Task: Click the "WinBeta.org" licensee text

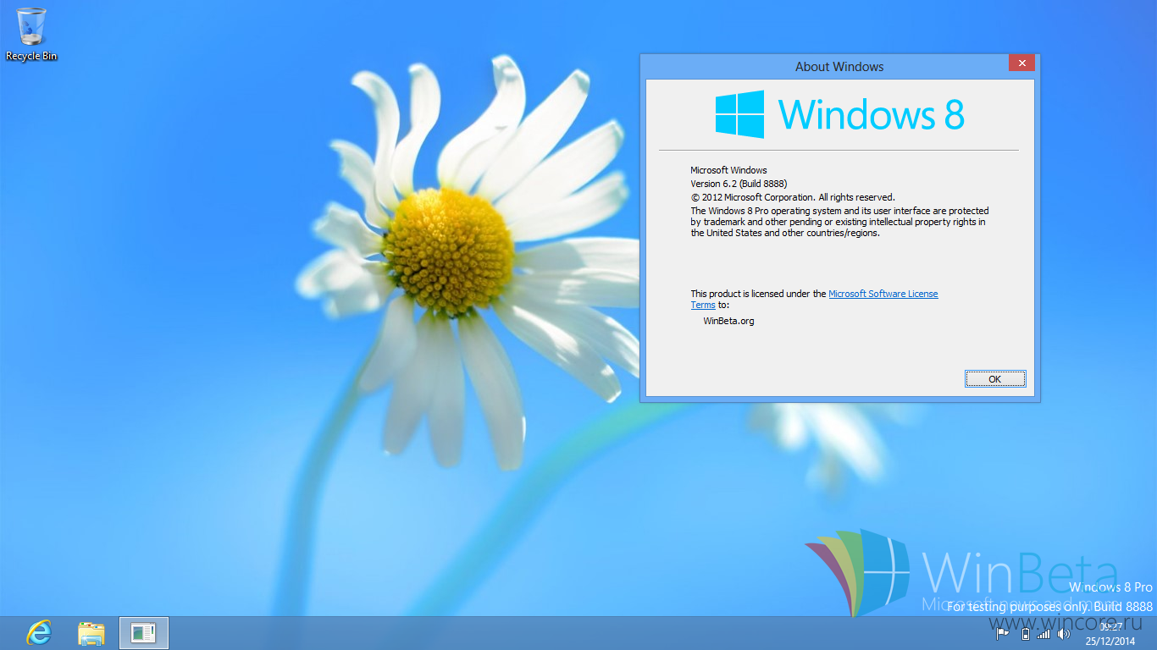Action: [728, 321]
